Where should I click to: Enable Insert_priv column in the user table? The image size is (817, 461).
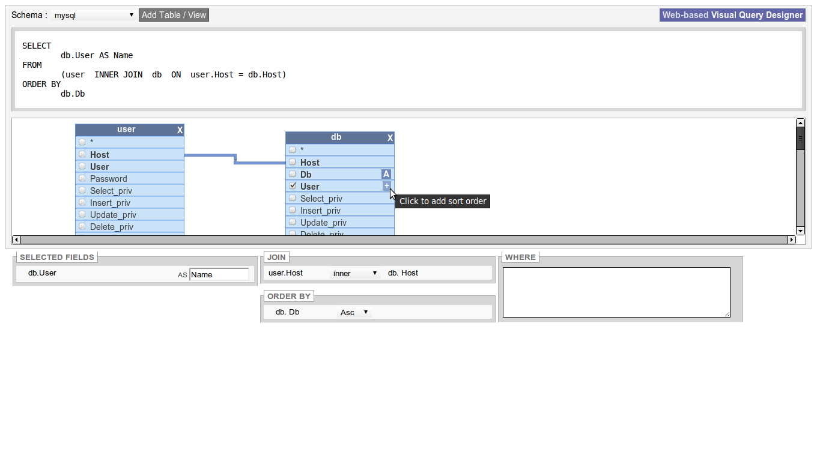(x=82, y=202)
